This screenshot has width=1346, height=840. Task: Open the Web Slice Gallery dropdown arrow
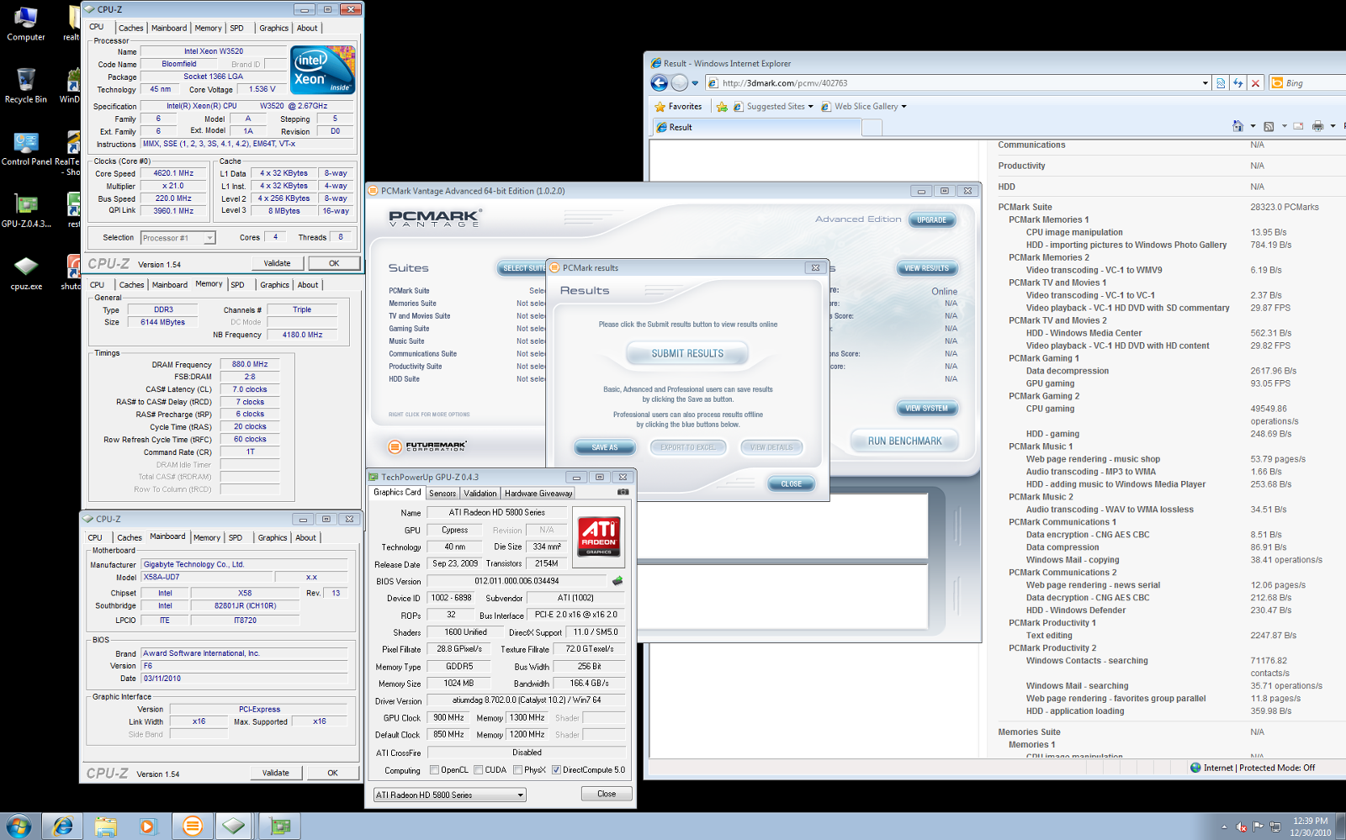click(904, 107)
